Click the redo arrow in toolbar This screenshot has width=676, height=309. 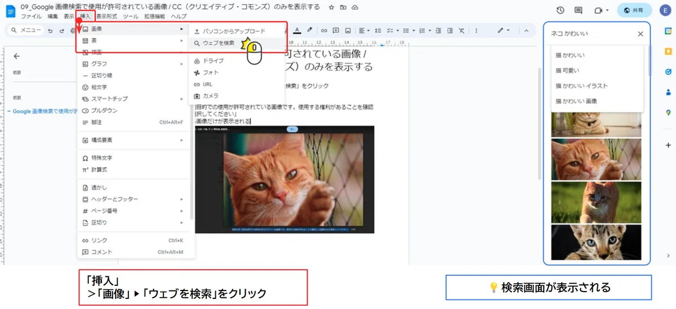pyautogui.click(x=62, y=30)
